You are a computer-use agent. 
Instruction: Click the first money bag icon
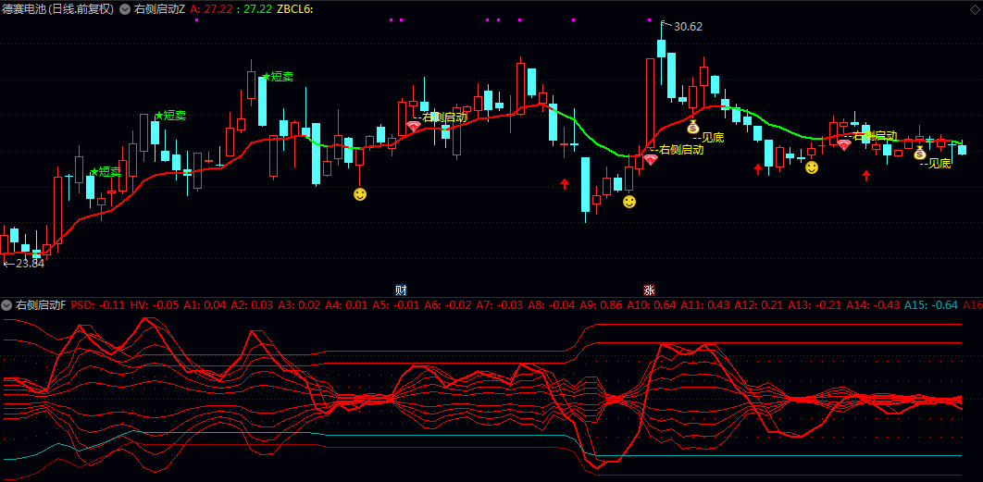[x=692, y=127]
